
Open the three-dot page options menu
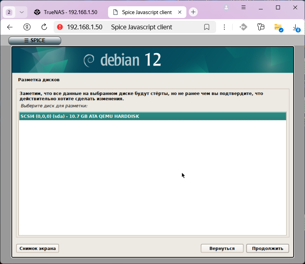(x=224, y=27)
